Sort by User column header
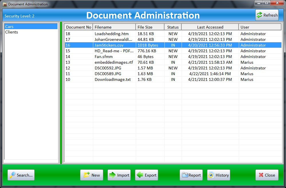 pyautogui.click(x=260, y=27)
